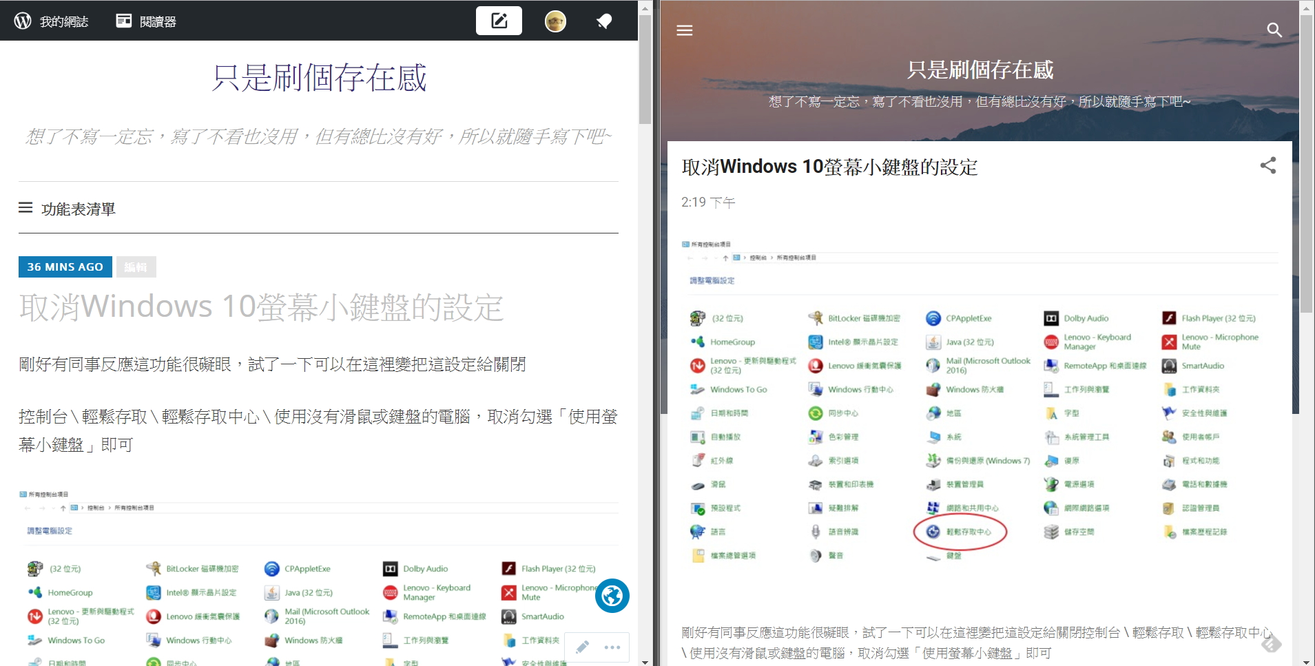Click the 2:19 下午 timestamp
Image resolution: width=1315 pixels, height=666 pixels.
(x=708, y=202)
